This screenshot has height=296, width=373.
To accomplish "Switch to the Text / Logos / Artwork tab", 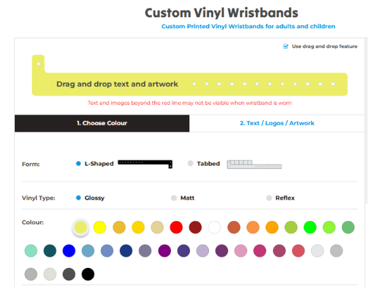I will coord(277,123).
